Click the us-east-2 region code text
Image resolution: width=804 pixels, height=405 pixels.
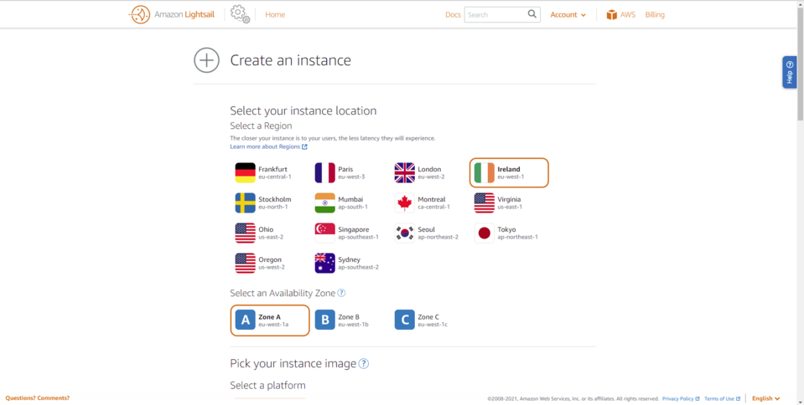(271, 238)
